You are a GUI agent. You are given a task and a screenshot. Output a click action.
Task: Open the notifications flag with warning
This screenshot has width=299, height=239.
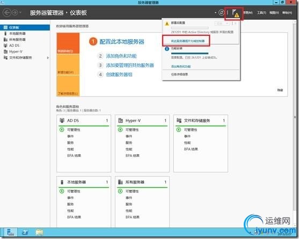click(x=235, y=13)
